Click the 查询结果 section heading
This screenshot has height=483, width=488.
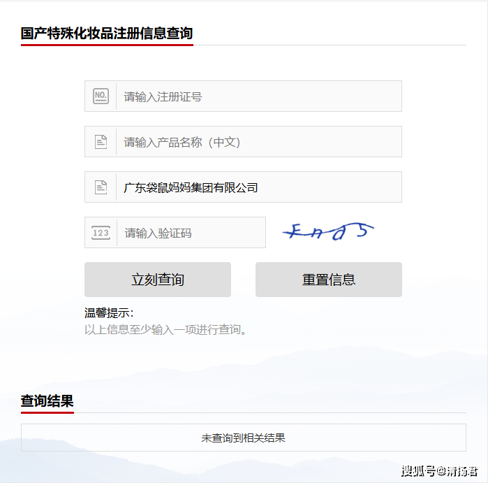tap(47, 401)
